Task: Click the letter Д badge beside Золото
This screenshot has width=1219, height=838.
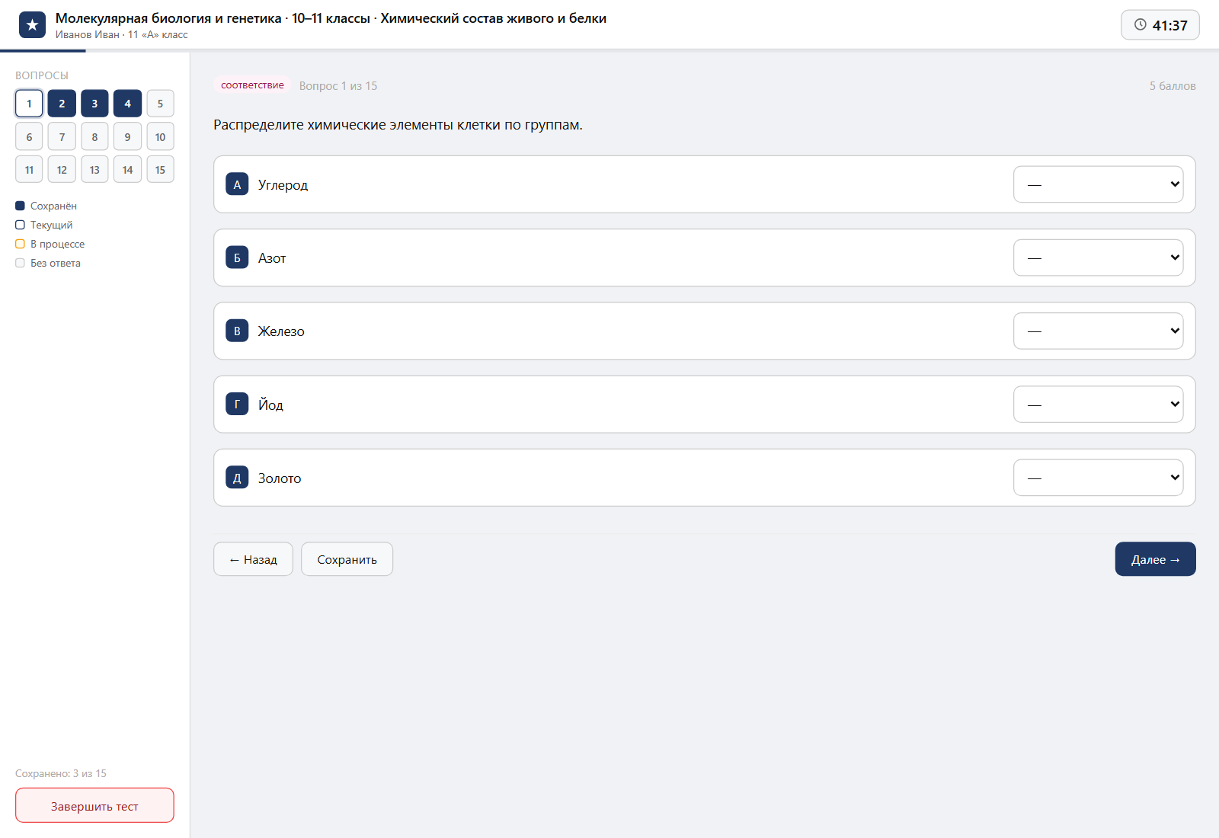Action: [237, 478]
